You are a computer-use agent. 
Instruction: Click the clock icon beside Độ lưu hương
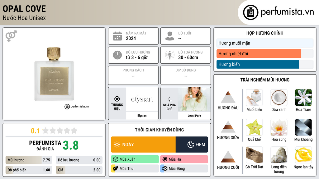click(x=117, y=55)
